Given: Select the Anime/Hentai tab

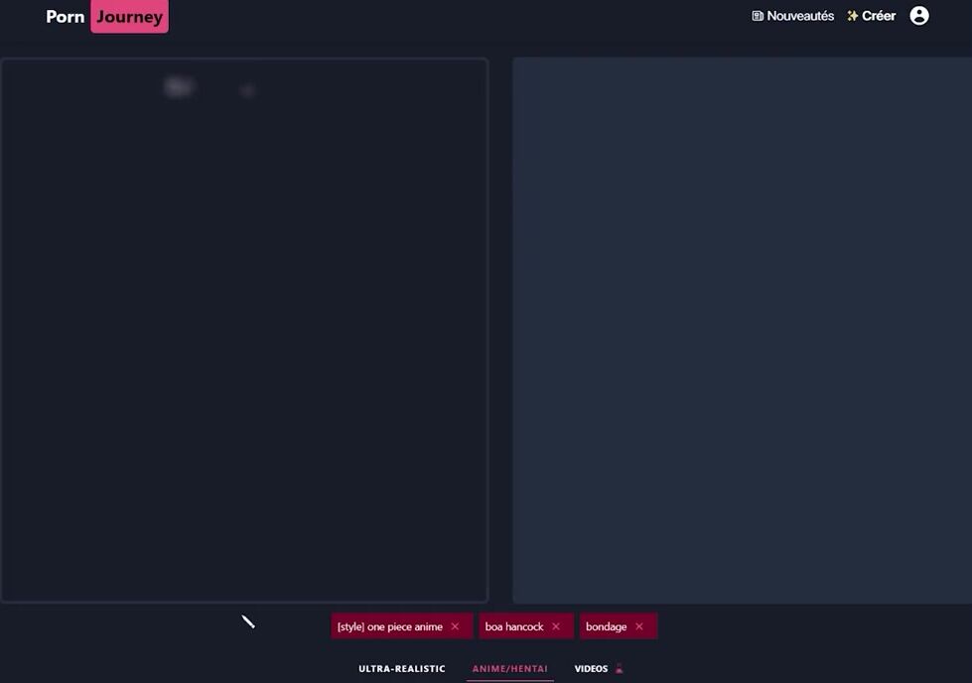Looking at the screenshot, I should click(509, 669).
